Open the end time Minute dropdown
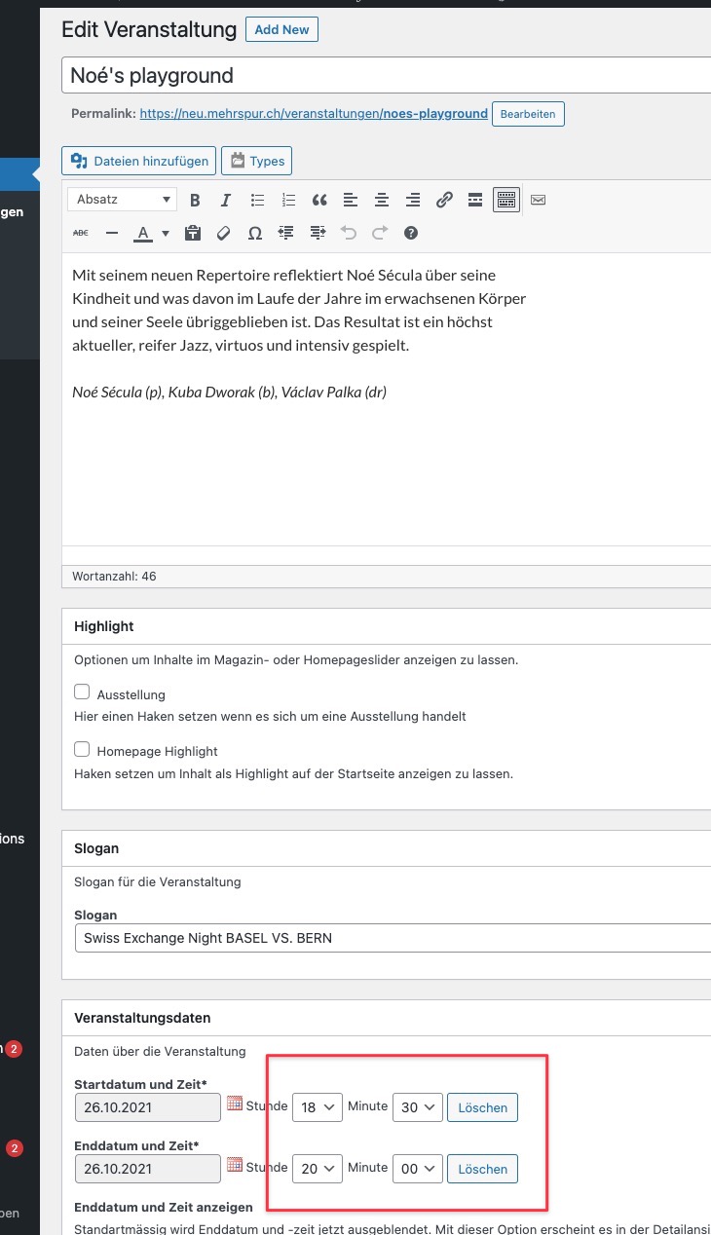711x1235 pixels. click(418, 1168)
